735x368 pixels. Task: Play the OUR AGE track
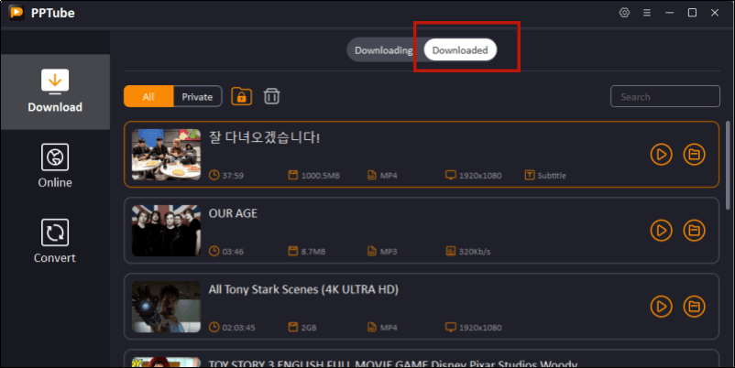point(661,229)
